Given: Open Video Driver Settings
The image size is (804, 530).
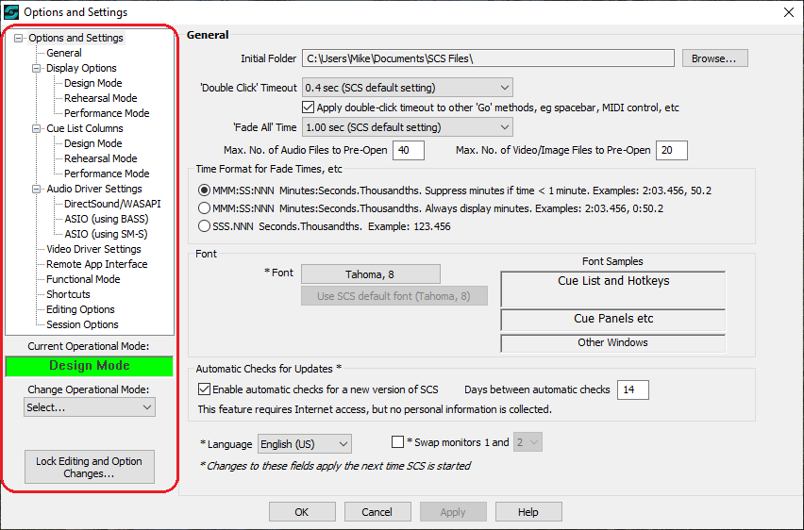Looking at the screenshot, I should click(x=93, y=249).
